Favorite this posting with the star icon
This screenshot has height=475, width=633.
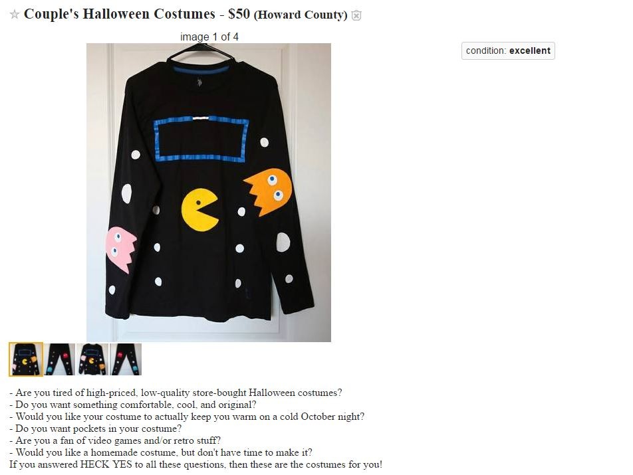pos(15,15)
